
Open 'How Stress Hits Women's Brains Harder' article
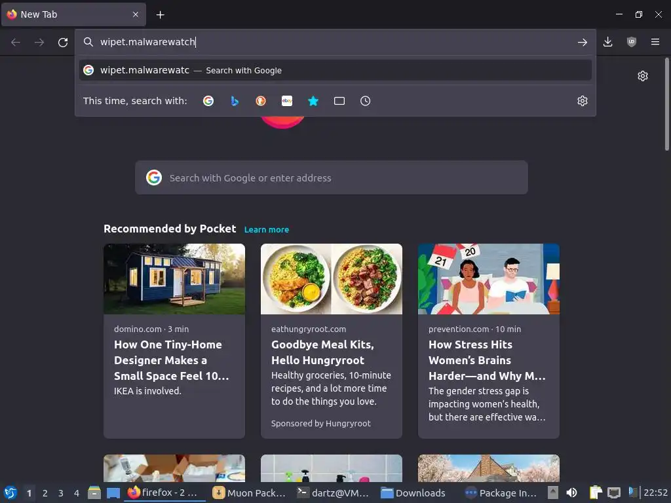tap(487, 360)
